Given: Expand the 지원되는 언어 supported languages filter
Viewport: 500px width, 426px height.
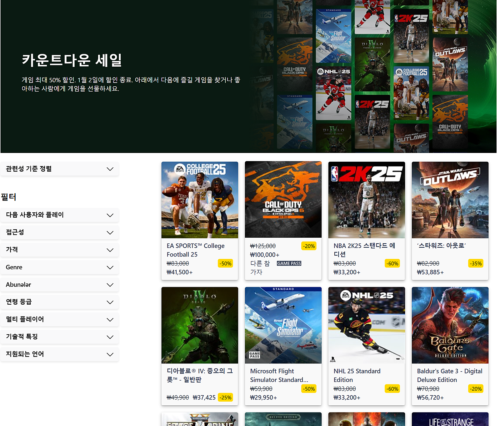Looking at the screenshot, I should coord(59,354).
